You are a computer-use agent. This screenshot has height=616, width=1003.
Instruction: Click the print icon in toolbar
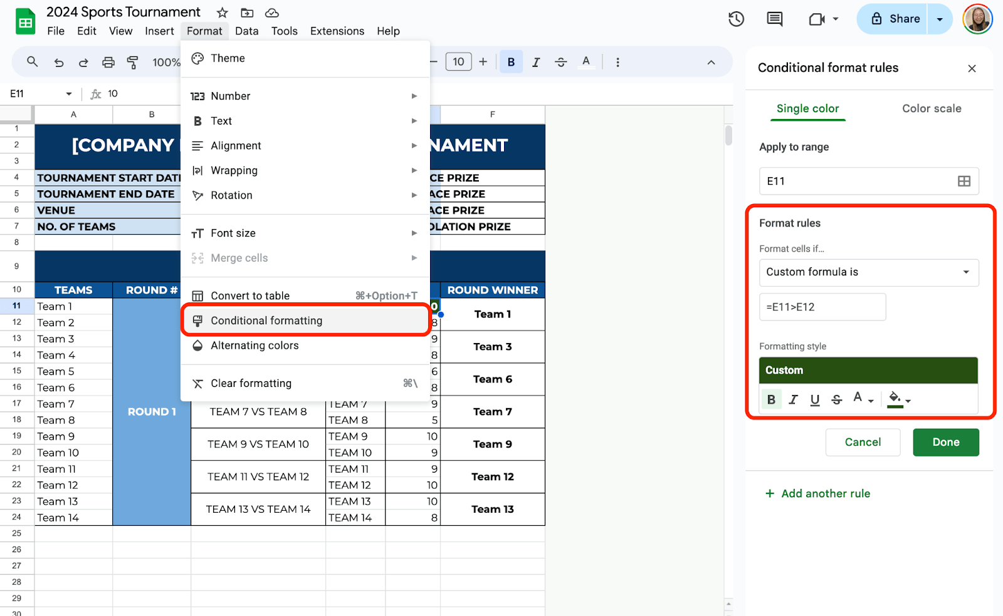(x=108, y=62)
